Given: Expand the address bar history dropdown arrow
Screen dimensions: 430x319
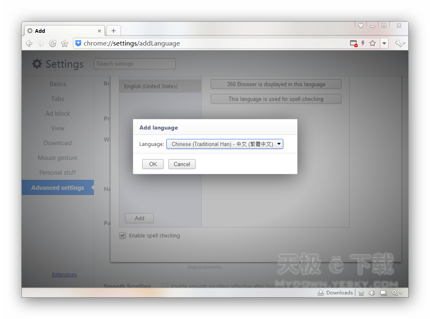Looking at the screenshot, I should [x=384, y=43].
